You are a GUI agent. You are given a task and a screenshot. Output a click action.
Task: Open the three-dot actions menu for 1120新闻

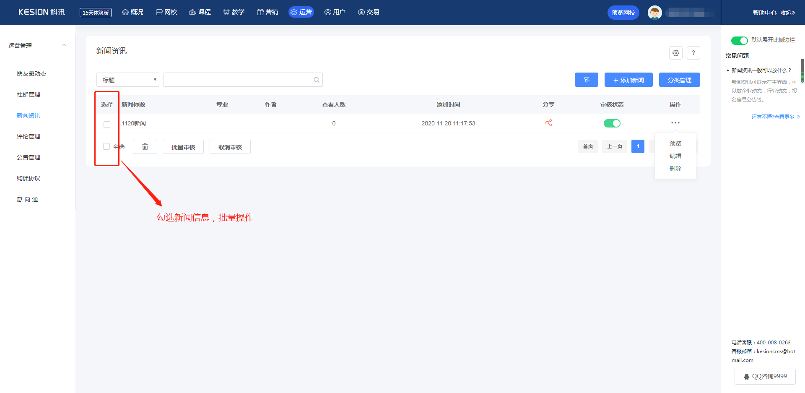[x=675, y=123]
